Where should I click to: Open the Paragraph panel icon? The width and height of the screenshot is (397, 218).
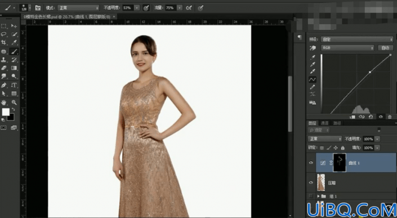300,38
